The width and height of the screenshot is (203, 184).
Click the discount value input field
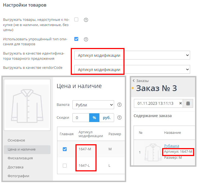tap(81, 118)
